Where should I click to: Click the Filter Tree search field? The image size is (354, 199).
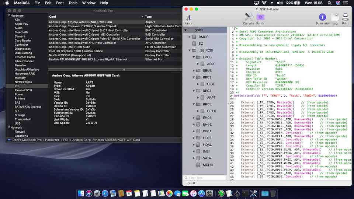pos(206,177)
